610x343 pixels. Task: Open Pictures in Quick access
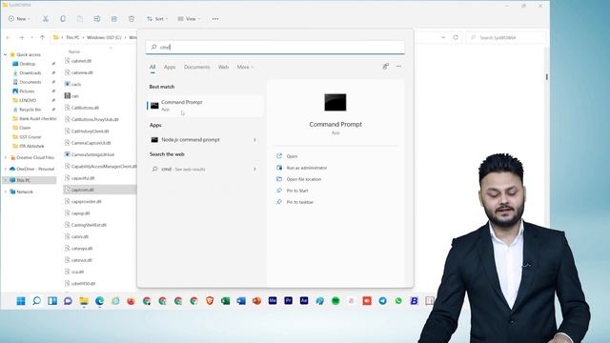[x=27, y=91]
